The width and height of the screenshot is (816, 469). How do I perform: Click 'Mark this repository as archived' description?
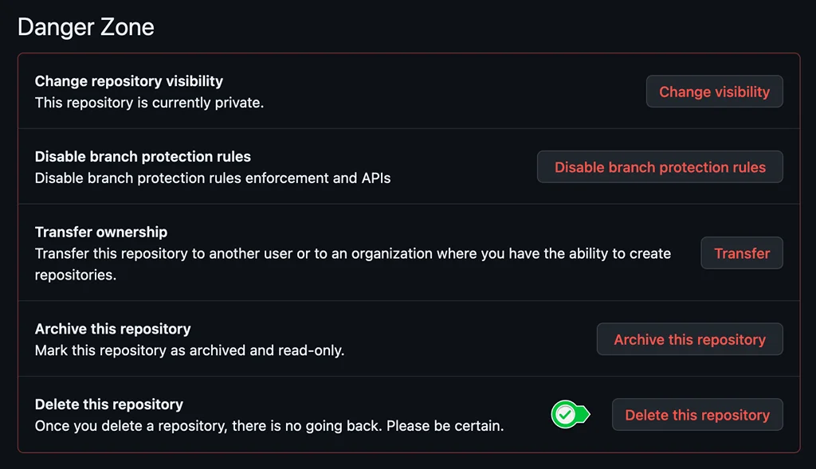coord(140,350)
